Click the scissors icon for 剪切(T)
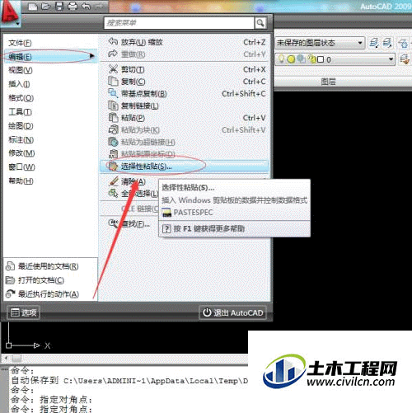The image size is (412, 413). pos(113,69)
